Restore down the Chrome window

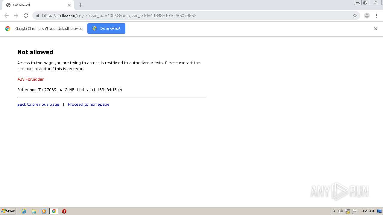tap(365, 3)
